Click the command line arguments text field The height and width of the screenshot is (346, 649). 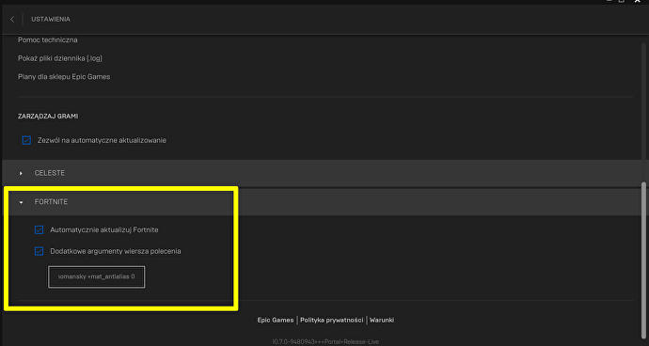pos(97,276)
